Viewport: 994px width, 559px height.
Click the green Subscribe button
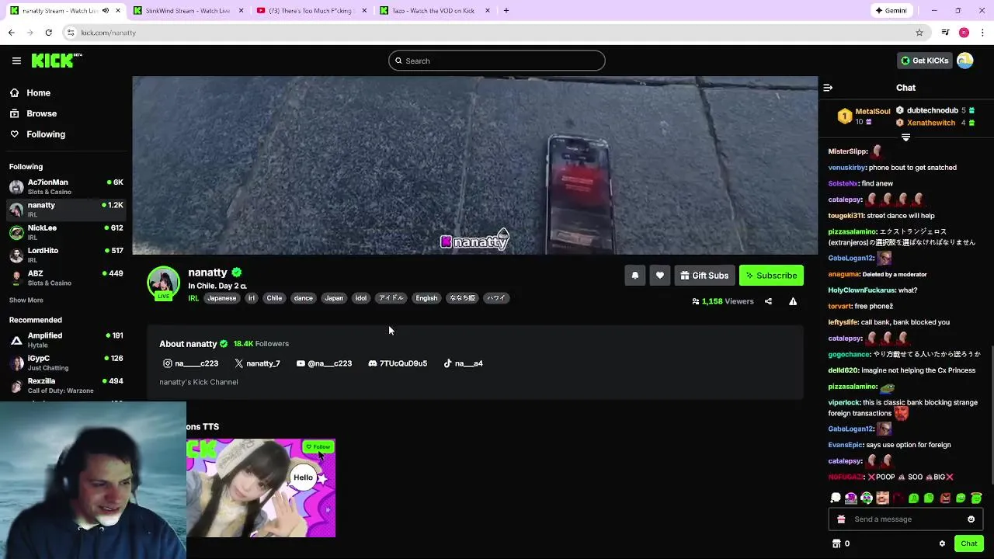771,276
